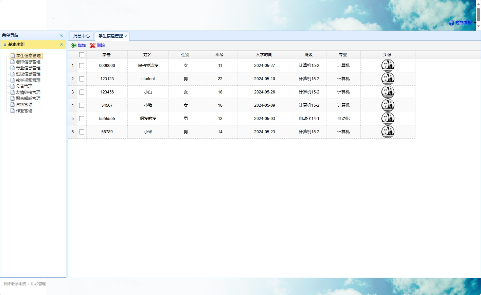The height and width of the screenshot is (295, 481).
Task: Open 班级信息管理 in the navigation tree
Action: coord(28,74)
